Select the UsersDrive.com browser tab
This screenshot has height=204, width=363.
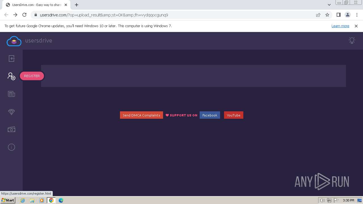37,5
